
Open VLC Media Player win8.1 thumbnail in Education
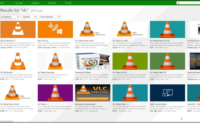(93, 29)
